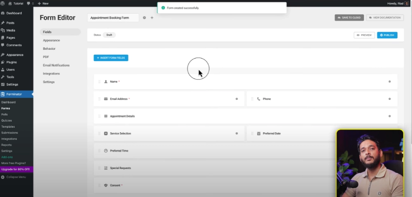Open the Fields tab
The height and width of the screenshot is (197, 412).
click(x=60, y=32)
